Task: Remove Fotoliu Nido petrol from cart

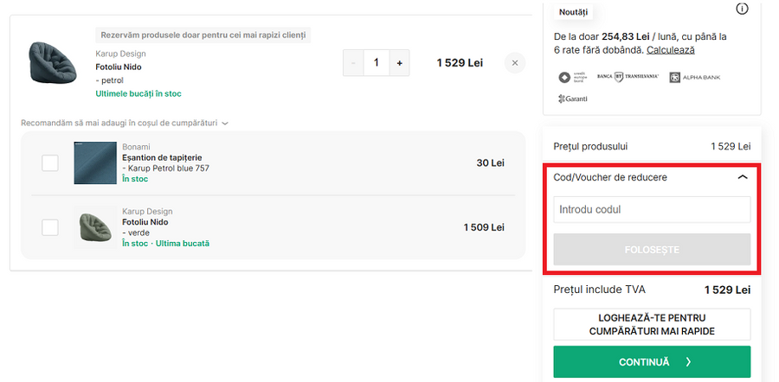Action: [x=515, y=63]
